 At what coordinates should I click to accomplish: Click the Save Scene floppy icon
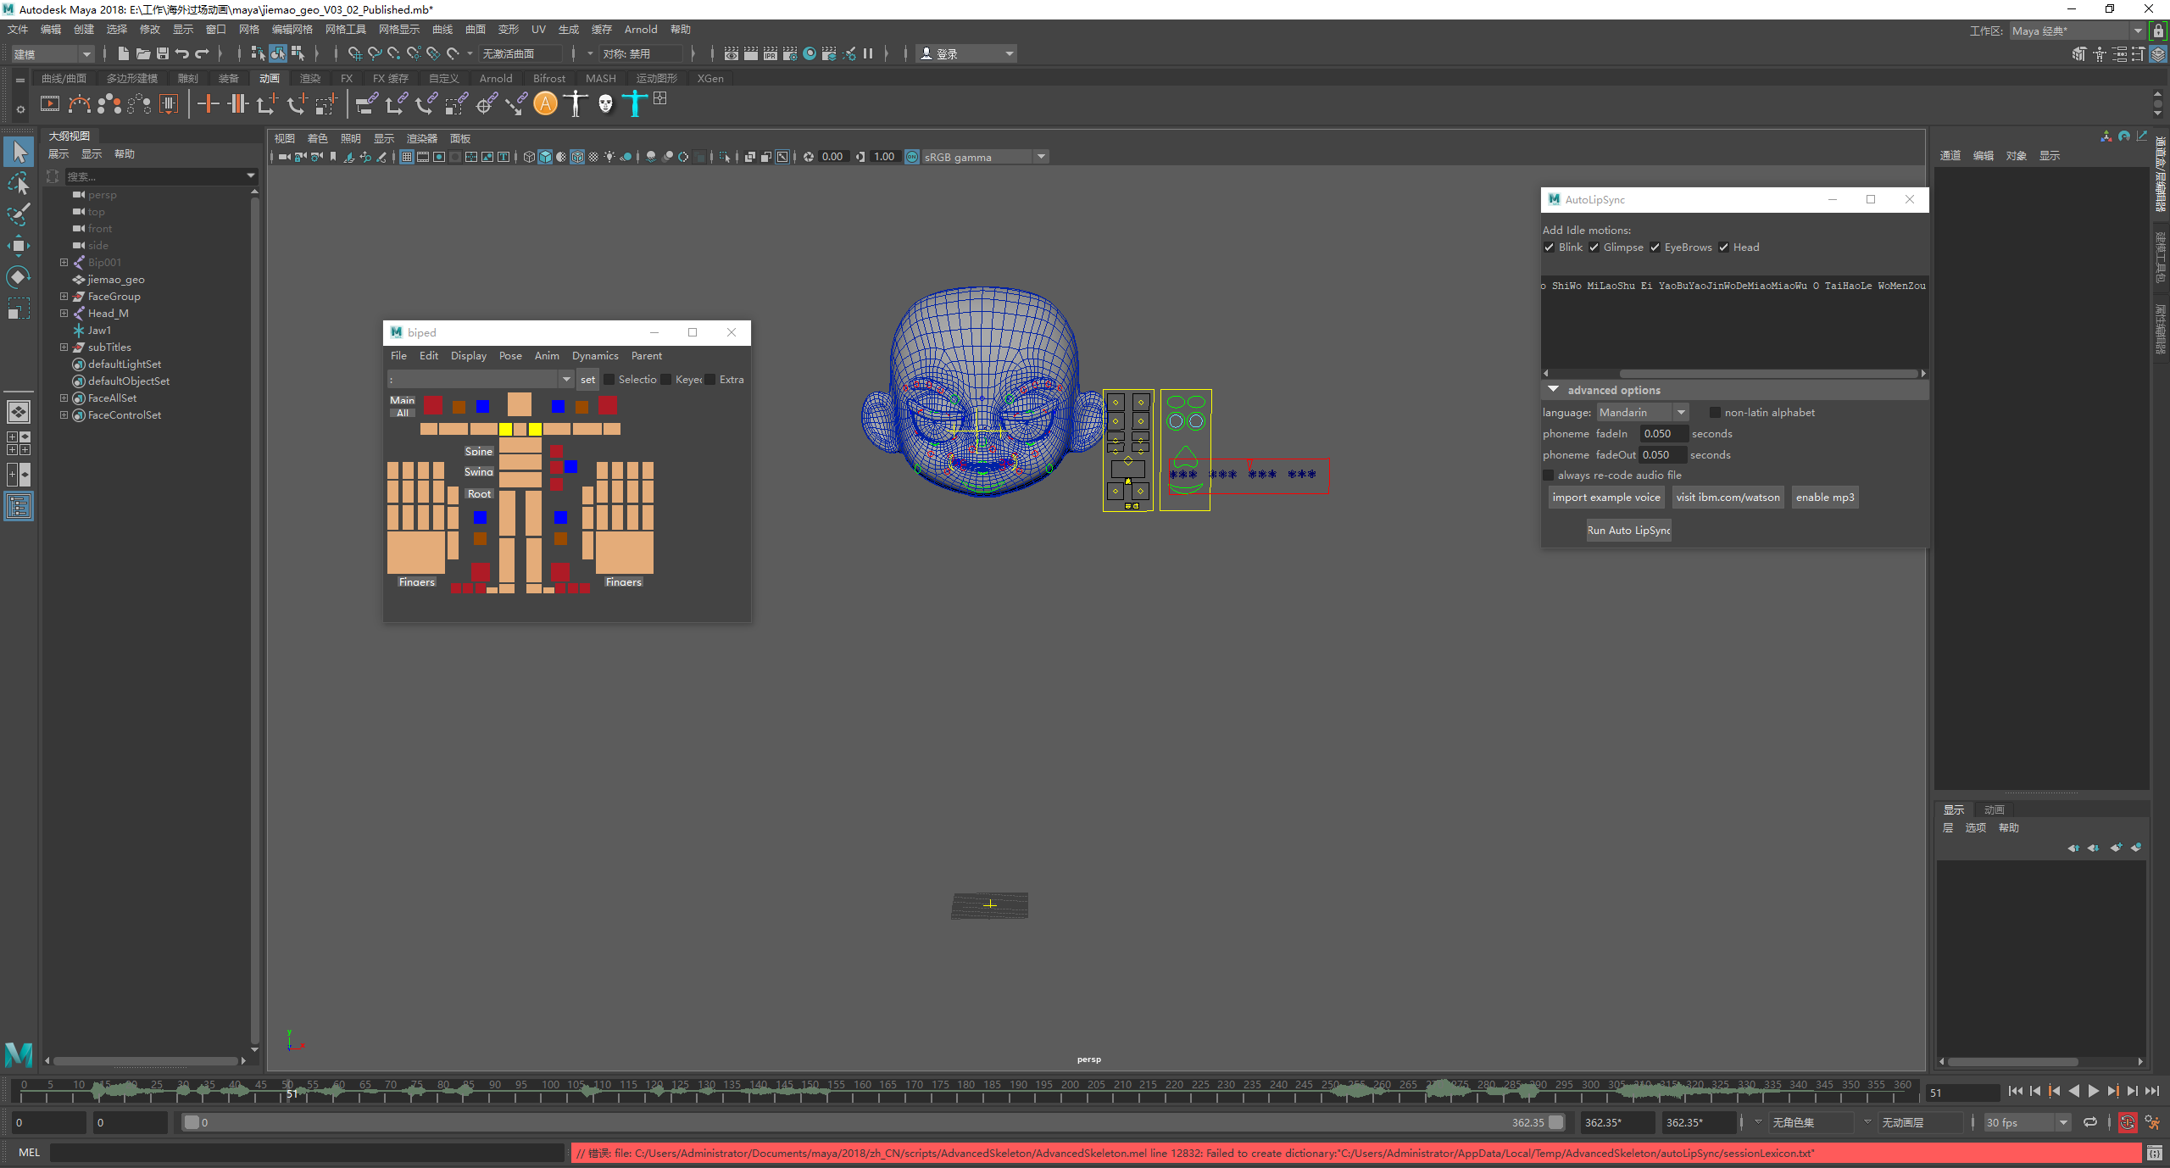(x=163, y=53)
